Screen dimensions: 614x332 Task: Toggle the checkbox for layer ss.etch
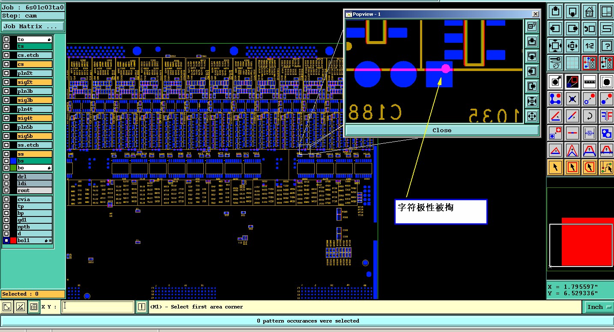[6, 145]
